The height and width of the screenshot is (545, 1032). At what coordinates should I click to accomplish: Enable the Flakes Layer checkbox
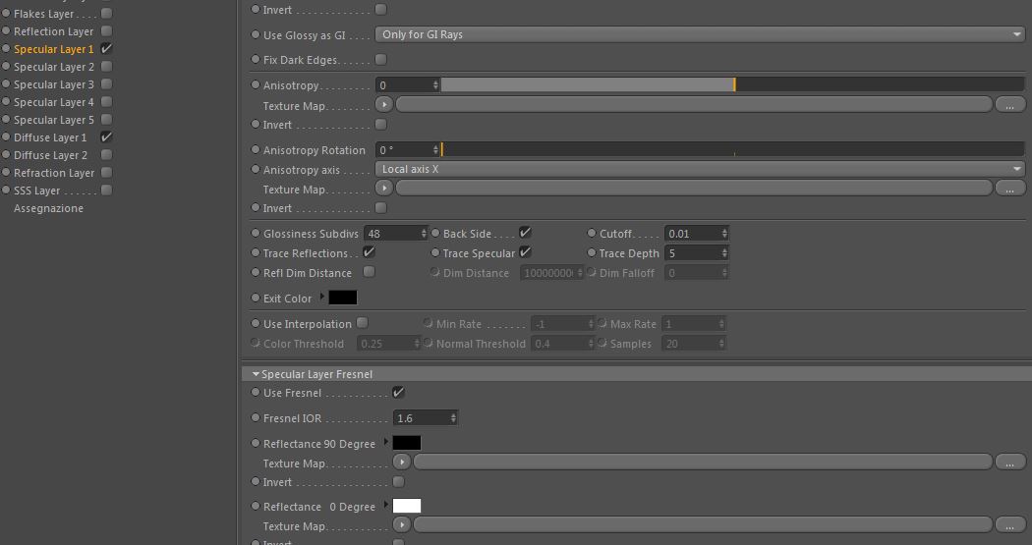click(x=106, y=13)
